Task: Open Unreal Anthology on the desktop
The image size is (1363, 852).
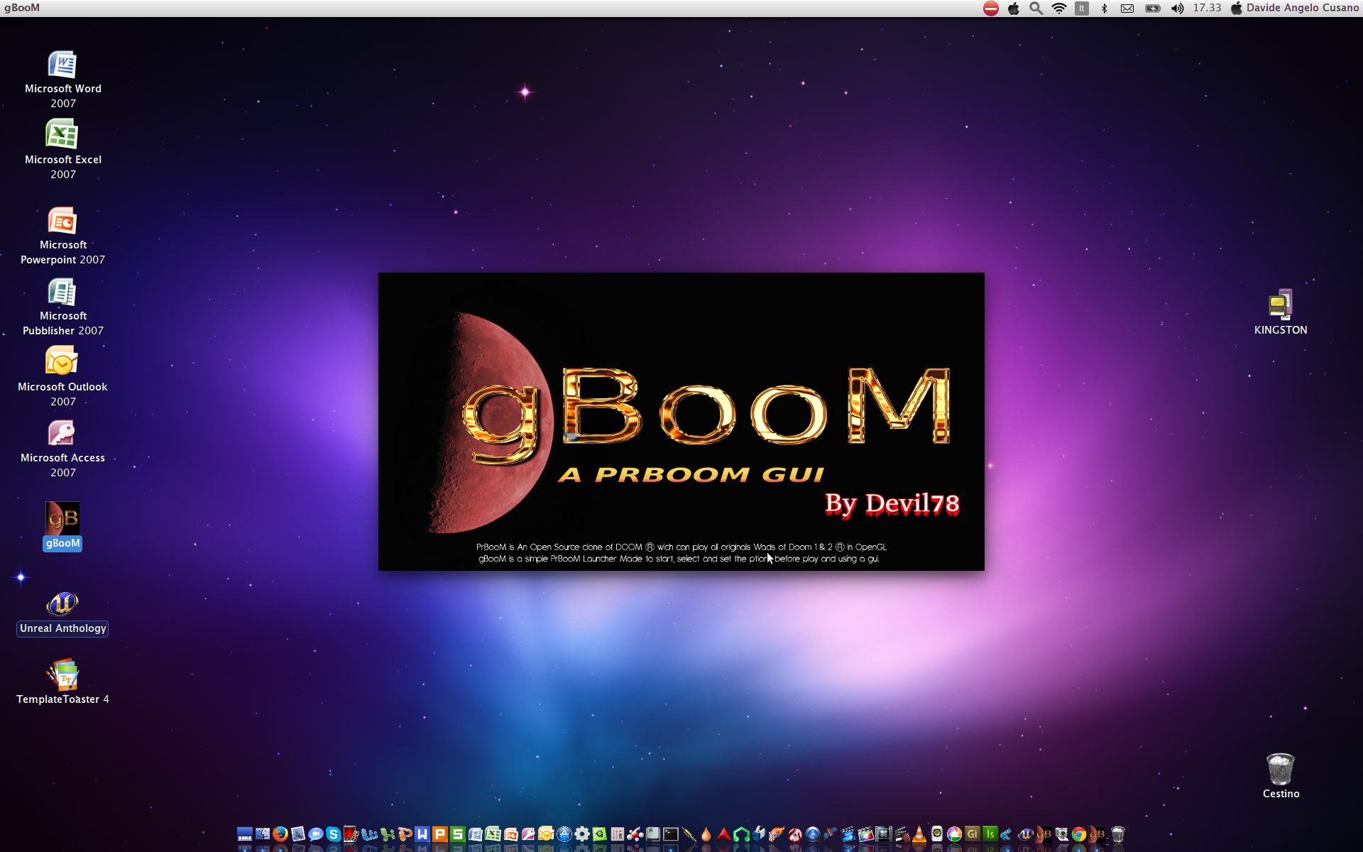Action: pos(62,604)
